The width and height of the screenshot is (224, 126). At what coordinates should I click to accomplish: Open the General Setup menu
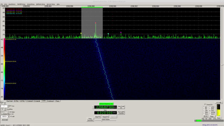[51, 4]
